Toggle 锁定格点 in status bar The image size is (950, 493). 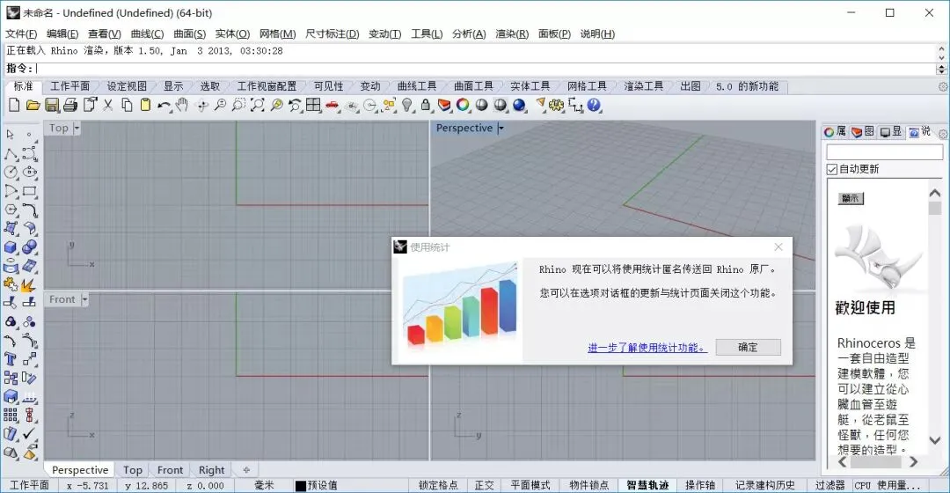(438, 485)
